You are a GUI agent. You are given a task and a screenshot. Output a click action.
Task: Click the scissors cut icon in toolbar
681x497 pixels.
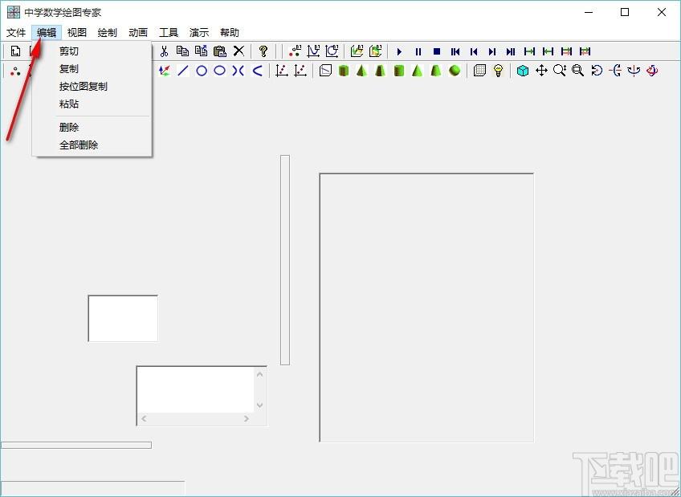164,51
